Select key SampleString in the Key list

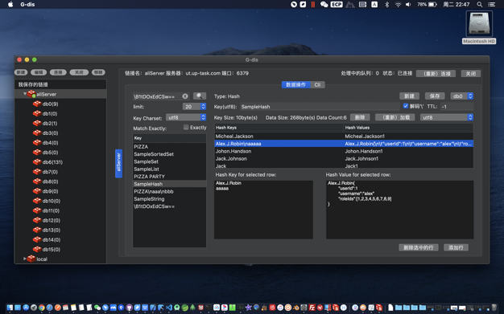point(169,199)
